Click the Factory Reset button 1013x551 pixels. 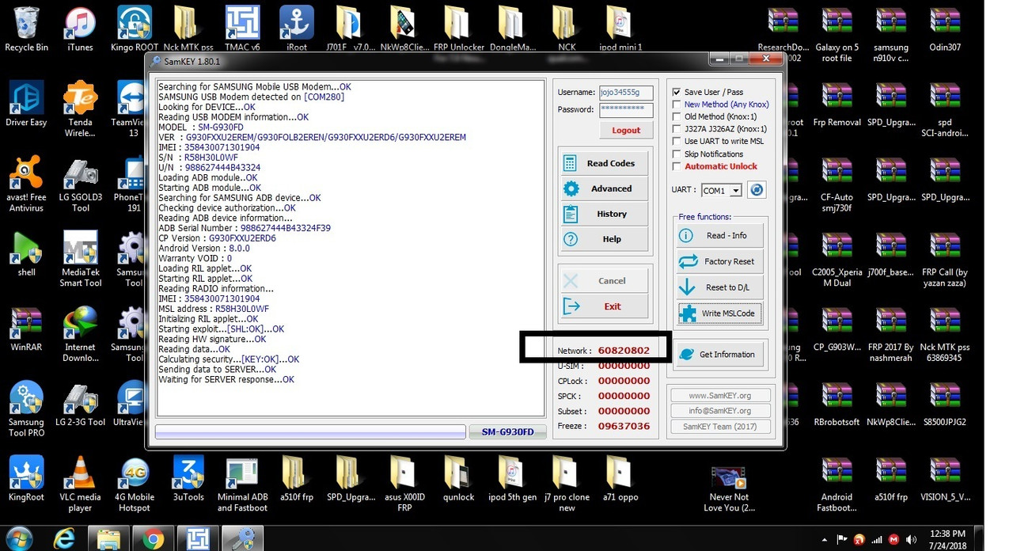720,261
